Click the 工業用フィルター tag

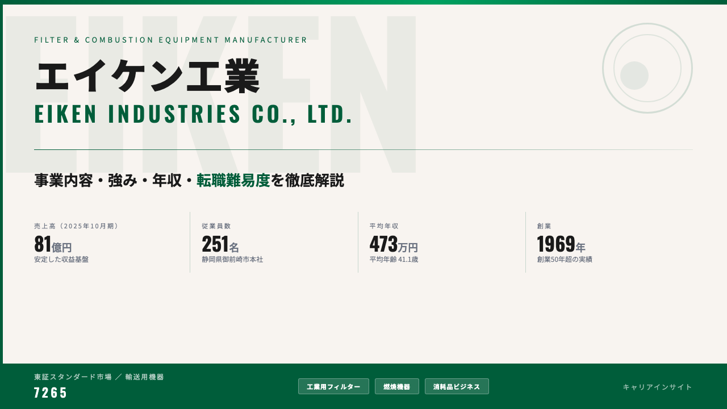point(333,386)
